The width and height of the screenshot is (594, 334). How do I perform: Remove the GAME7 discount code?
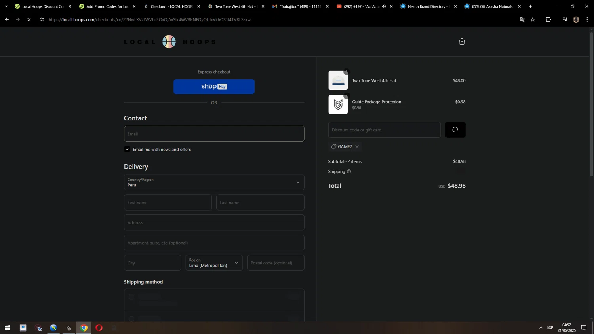[357, 147]
